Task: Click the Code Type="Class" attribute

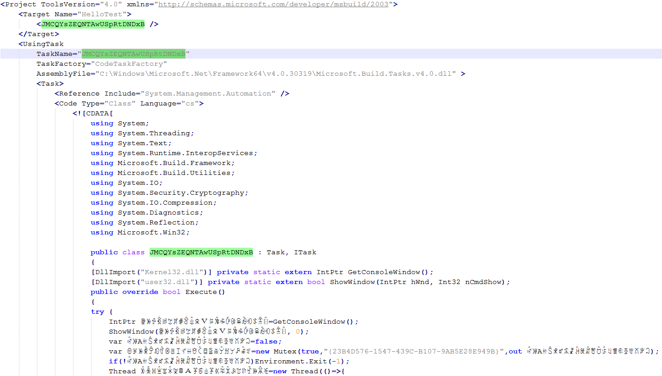Action: coord(109,103)
